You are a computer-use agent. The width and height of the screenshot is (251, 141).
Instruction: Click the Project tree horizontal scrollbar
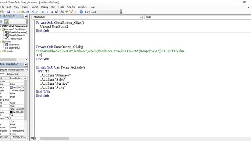point(8,59)
